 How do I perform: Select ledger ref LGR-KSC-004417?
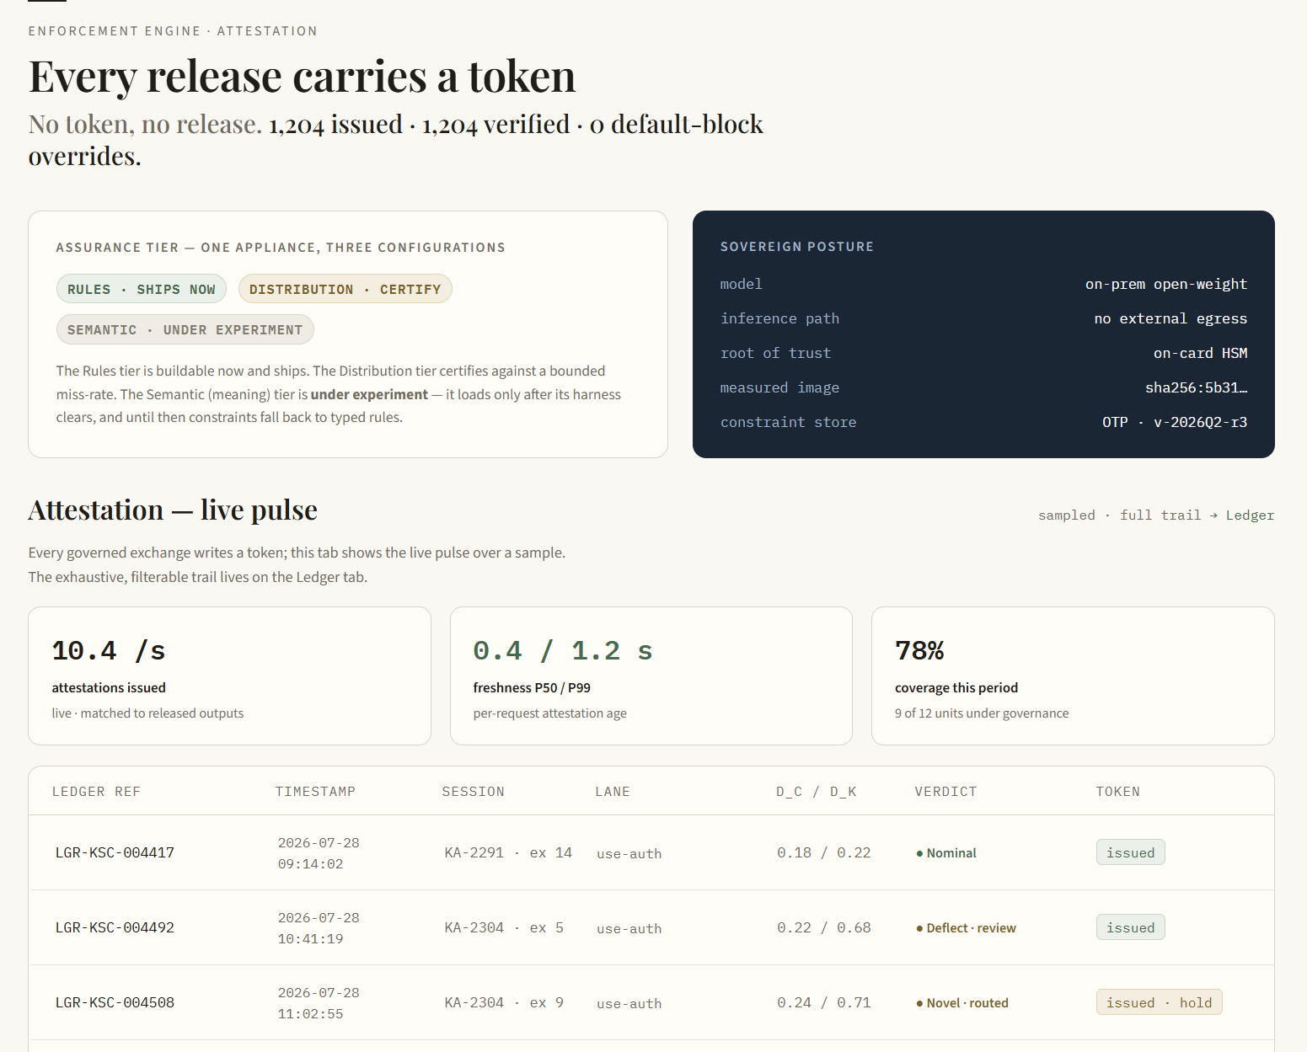[115, 852]
